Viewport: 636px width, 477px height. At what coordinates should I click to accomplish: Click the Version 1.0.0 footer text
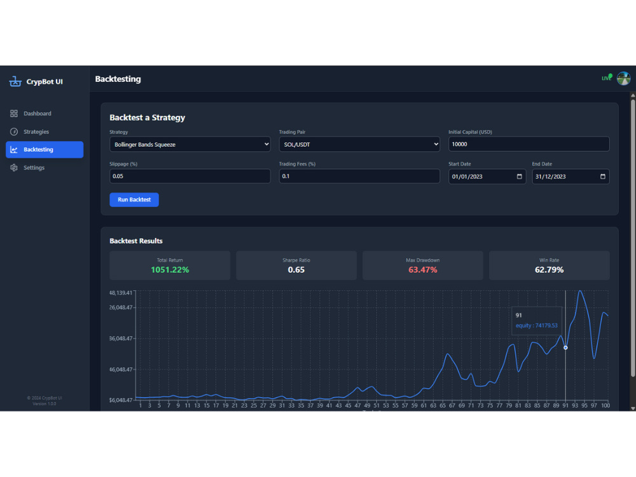click(45, 404)
